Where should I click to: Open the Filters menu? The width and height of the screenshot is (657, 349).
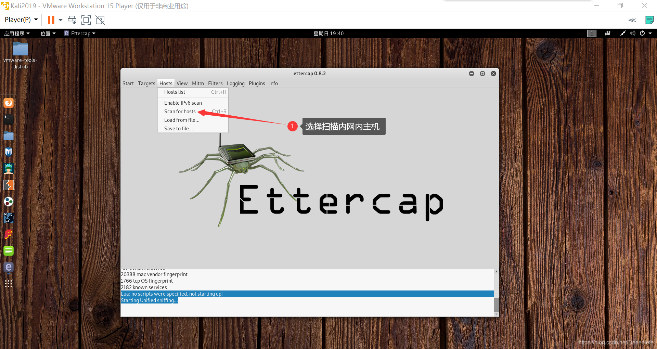215,83
